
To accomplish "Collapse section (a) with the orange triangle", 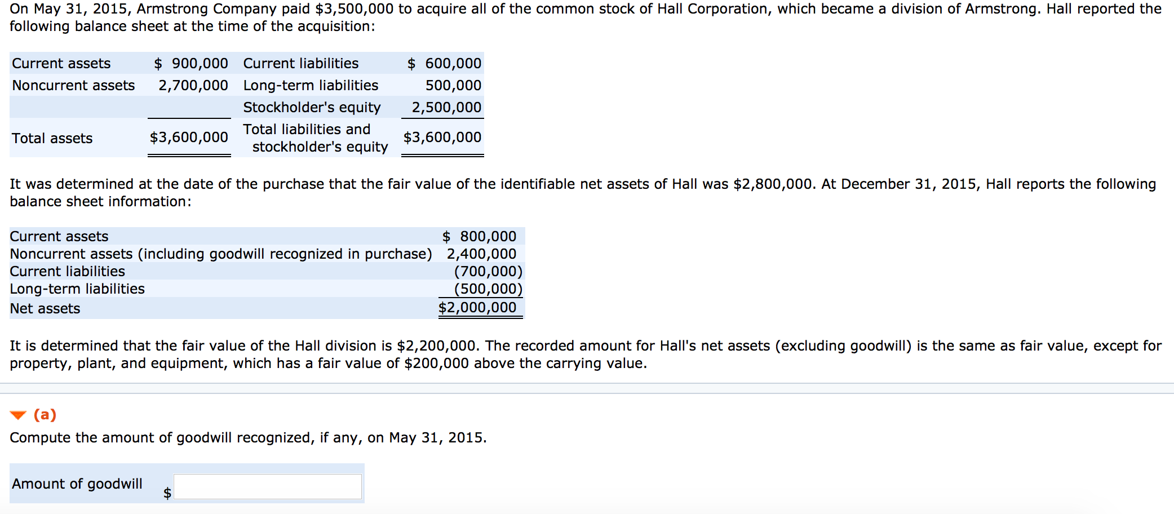I will (x=18, y=415).
